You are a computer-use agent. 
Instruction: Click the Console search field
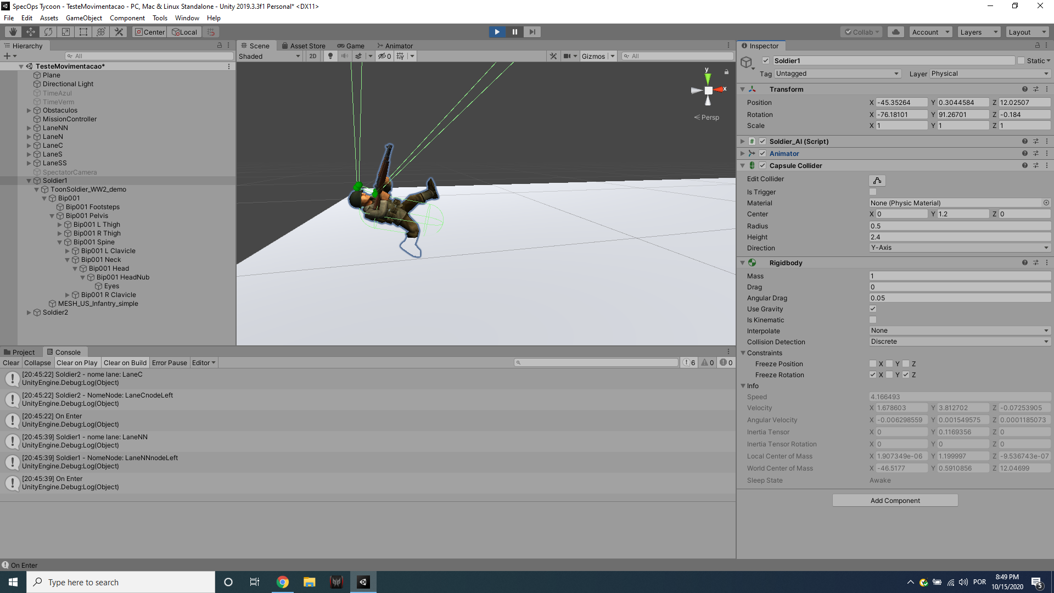[x=597, y=362]
